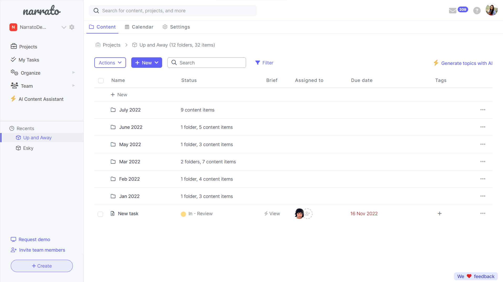Open more options for New task

[483, 213]
